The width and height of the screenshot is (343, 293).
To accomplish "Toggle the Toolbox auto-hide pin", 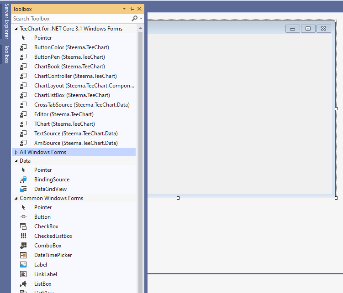I will [132, 9].
